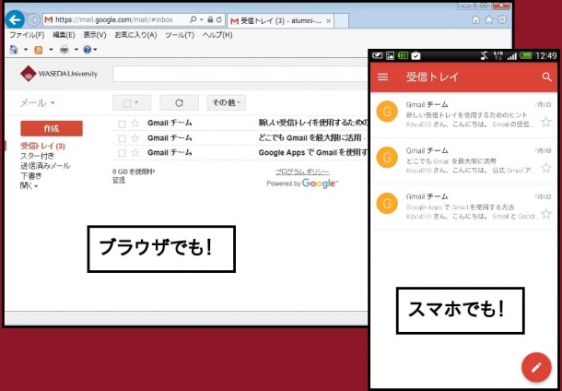Open the 編集(E) menu
562x391 pixels.
pyautogui.click(x=64, y=35)
